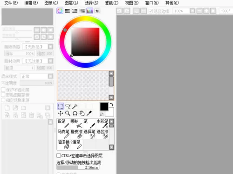The image size is (233, 174).
Task: Adjust the 不透明度 opacity bar
Action: coord(37,83)
